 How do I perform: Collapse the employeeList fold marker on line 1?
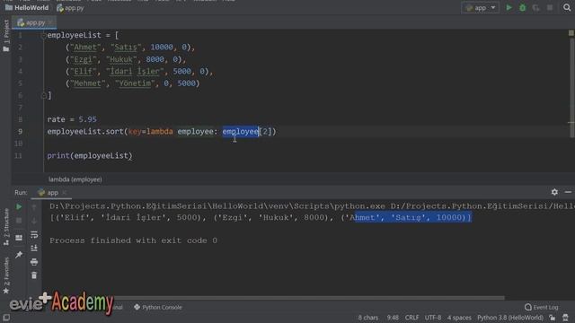[44, 35]
